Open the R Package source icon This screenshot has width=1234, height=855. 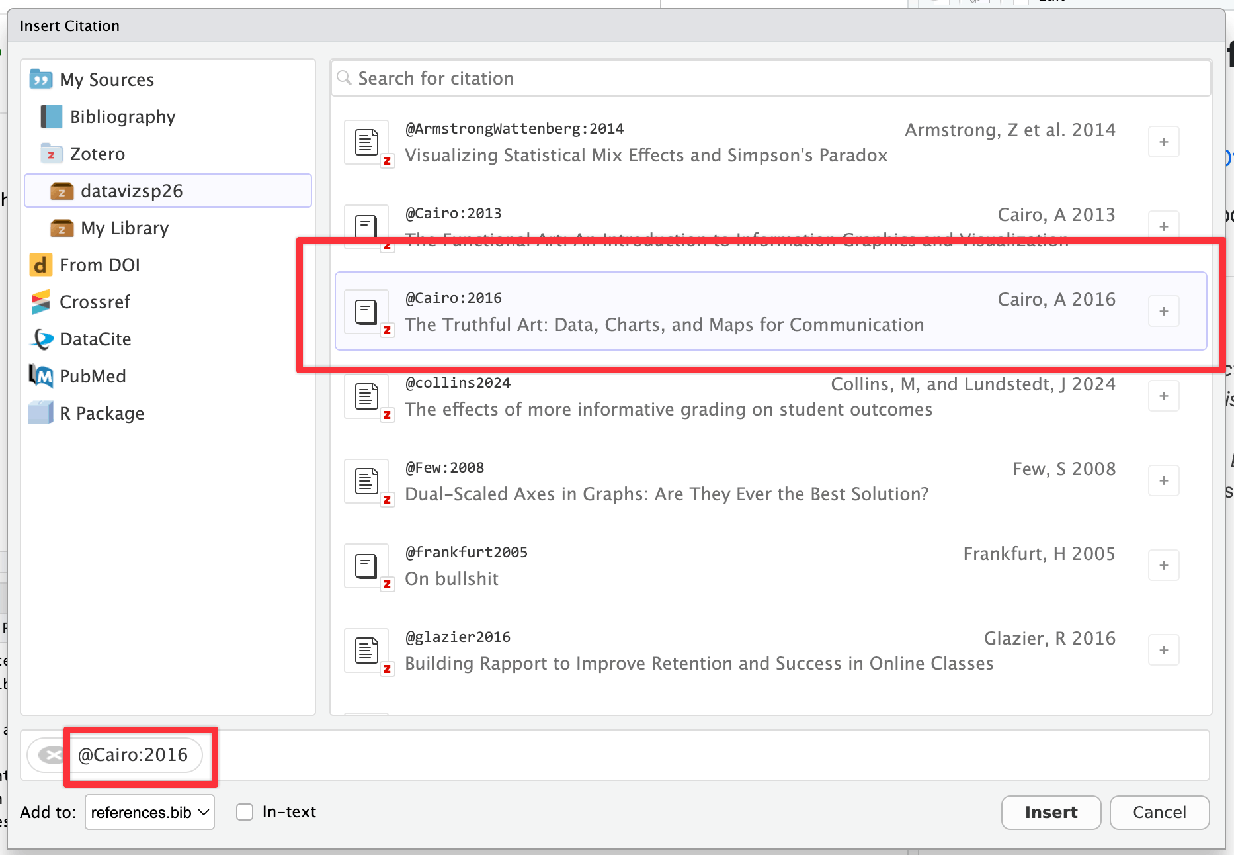point(41,414)
